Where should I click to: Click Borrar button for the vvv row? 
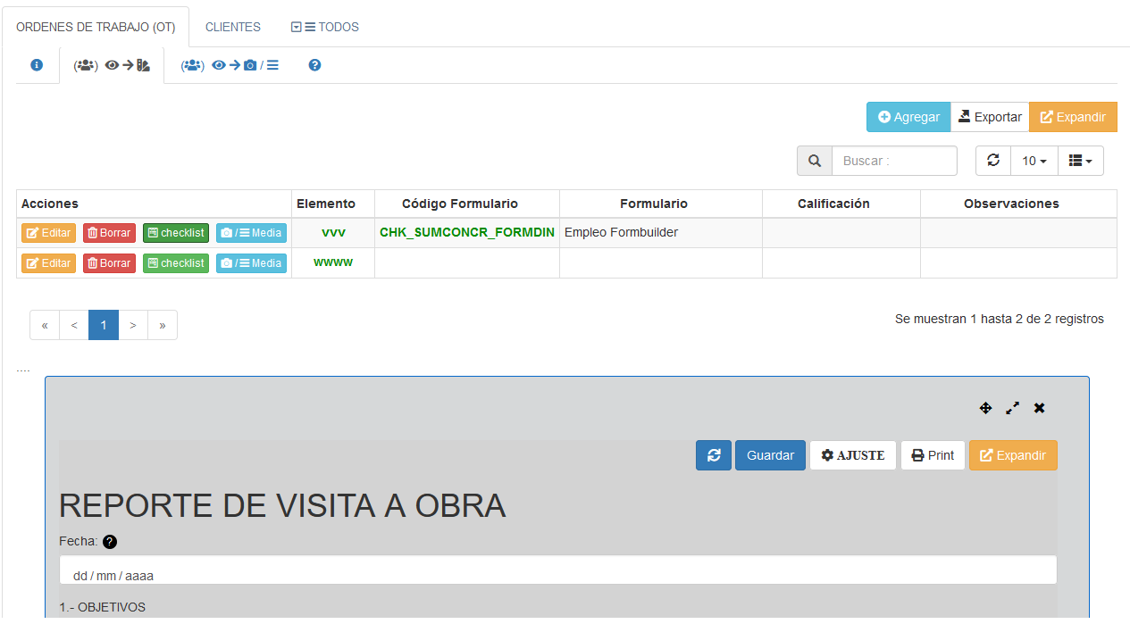point(109,233)
